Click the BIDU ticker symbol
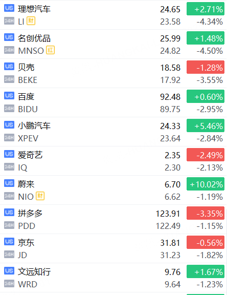This screenshot has width=227, height=295. pyautogui.click(x=28, y=109)
